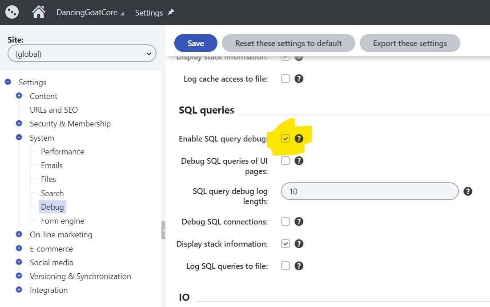Pin the Settings application
This screenshot has height=307, width=490.
pyautogui.click(x=171, y=12)
